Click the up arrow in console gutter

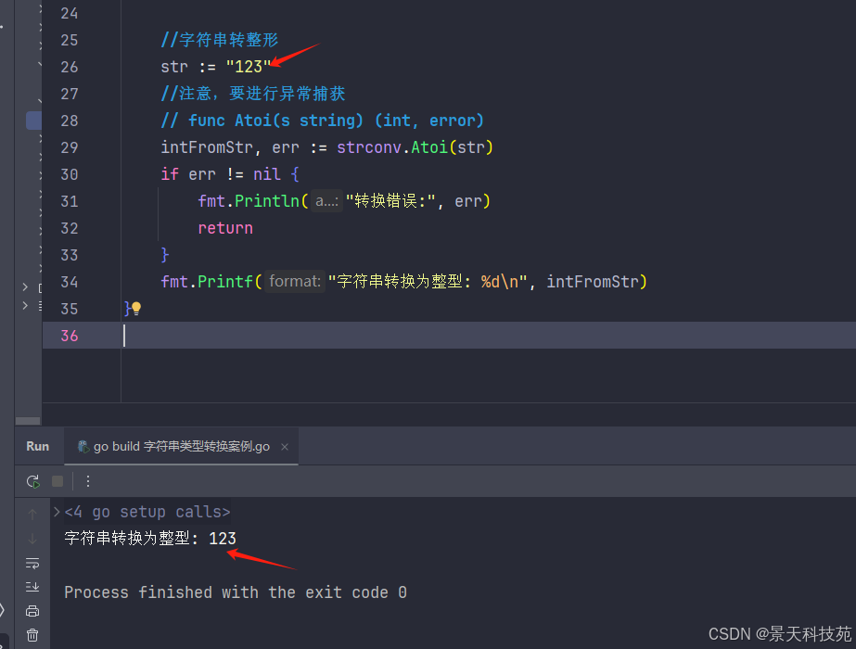[x=32, y=514]
